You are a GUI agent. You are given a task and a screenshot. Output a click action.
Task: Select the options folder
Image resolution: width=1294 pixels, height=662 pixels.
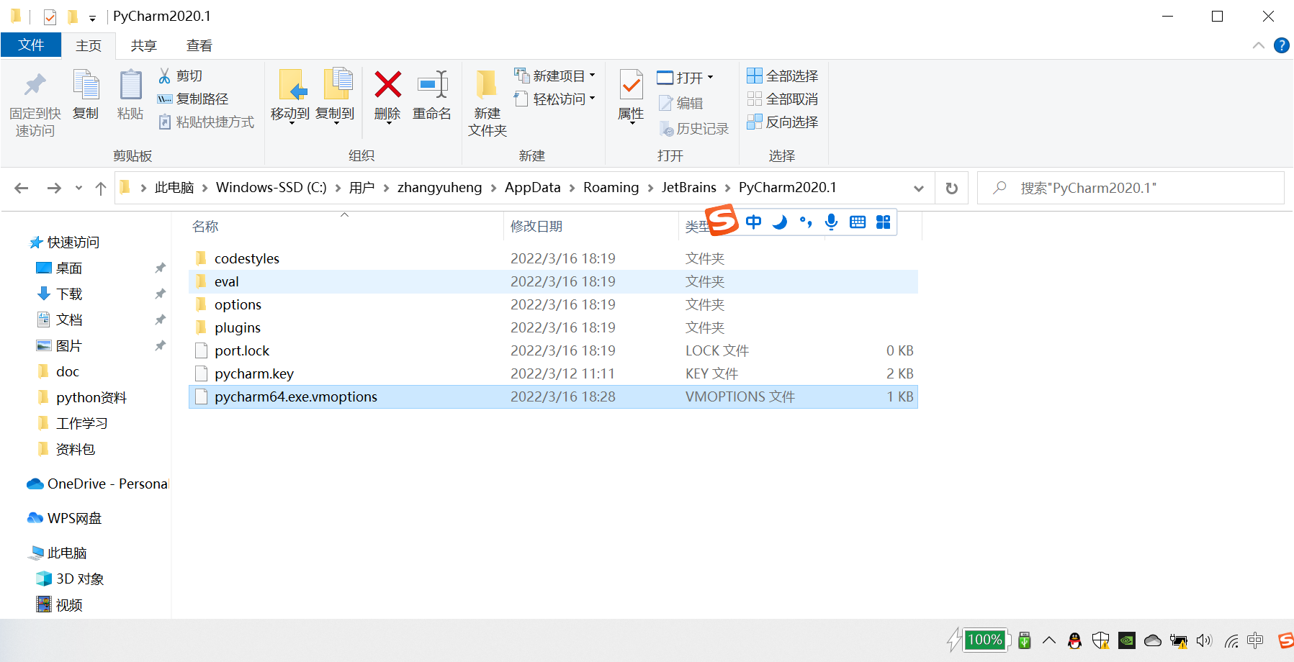pos(553,304)
